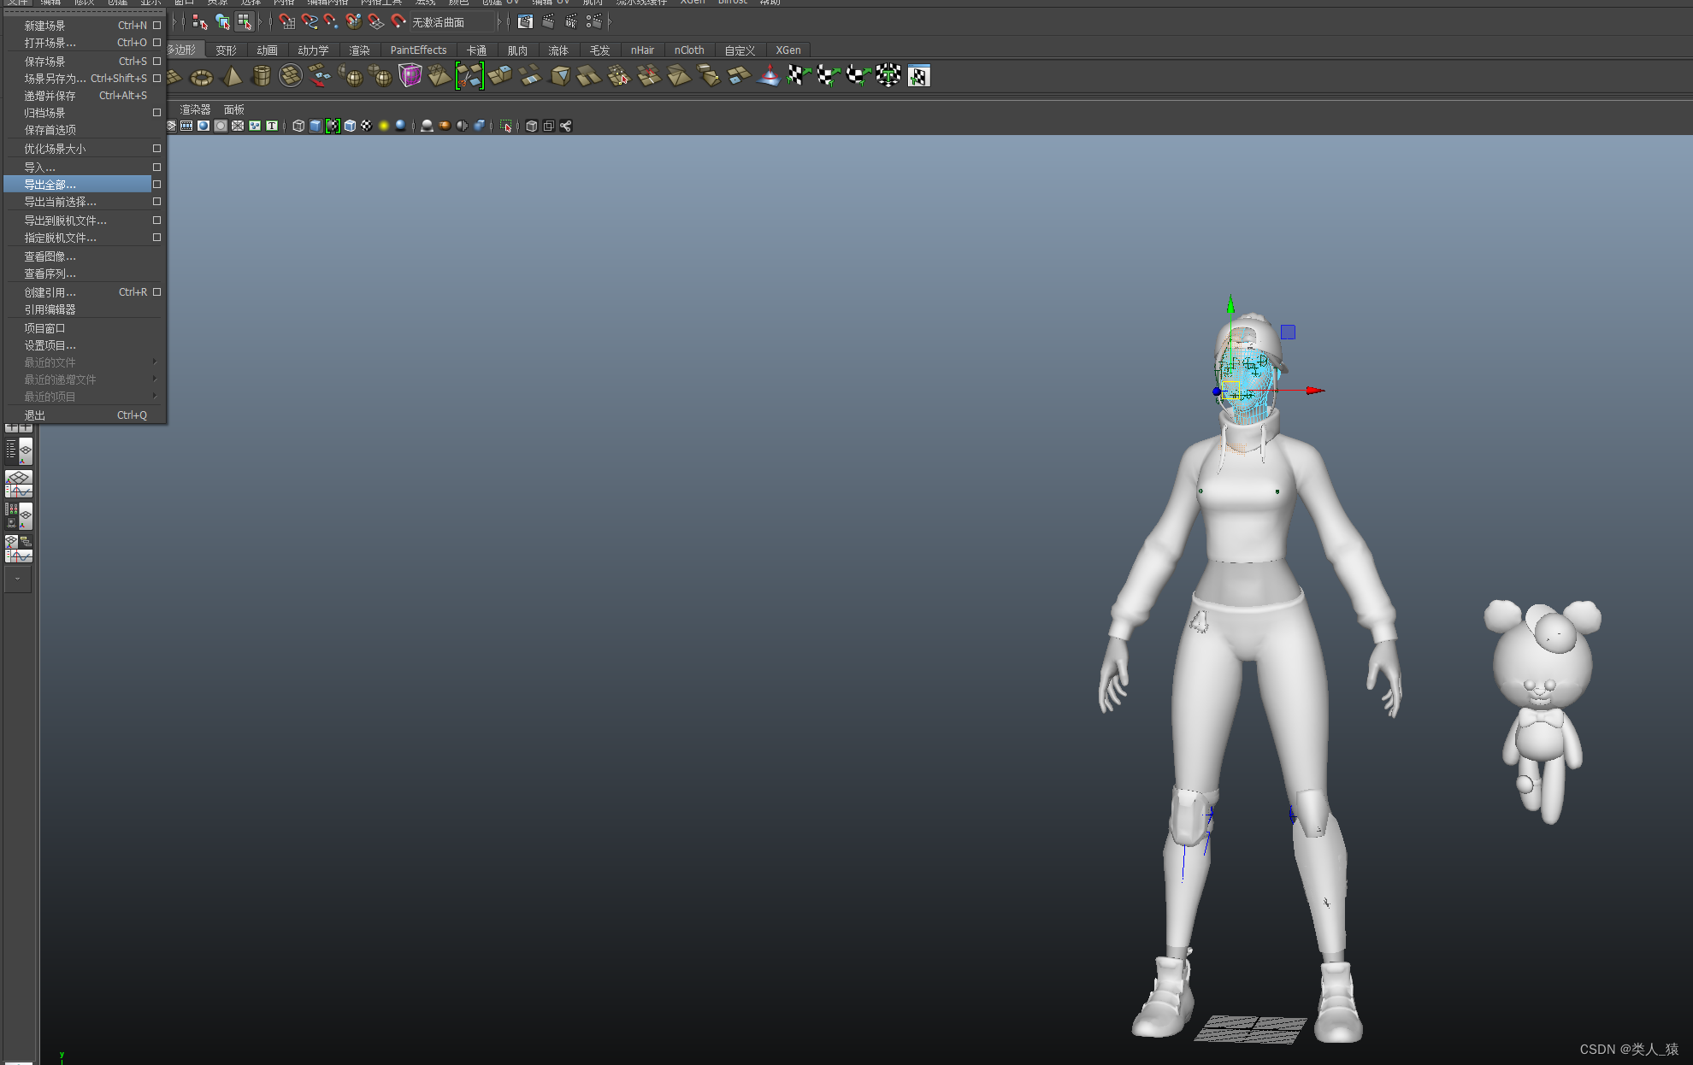The height and width of the screenshot is (1065, 1693).
Task: Switch to the nCloth shelf tab
Action: click(x=689, y=50)
